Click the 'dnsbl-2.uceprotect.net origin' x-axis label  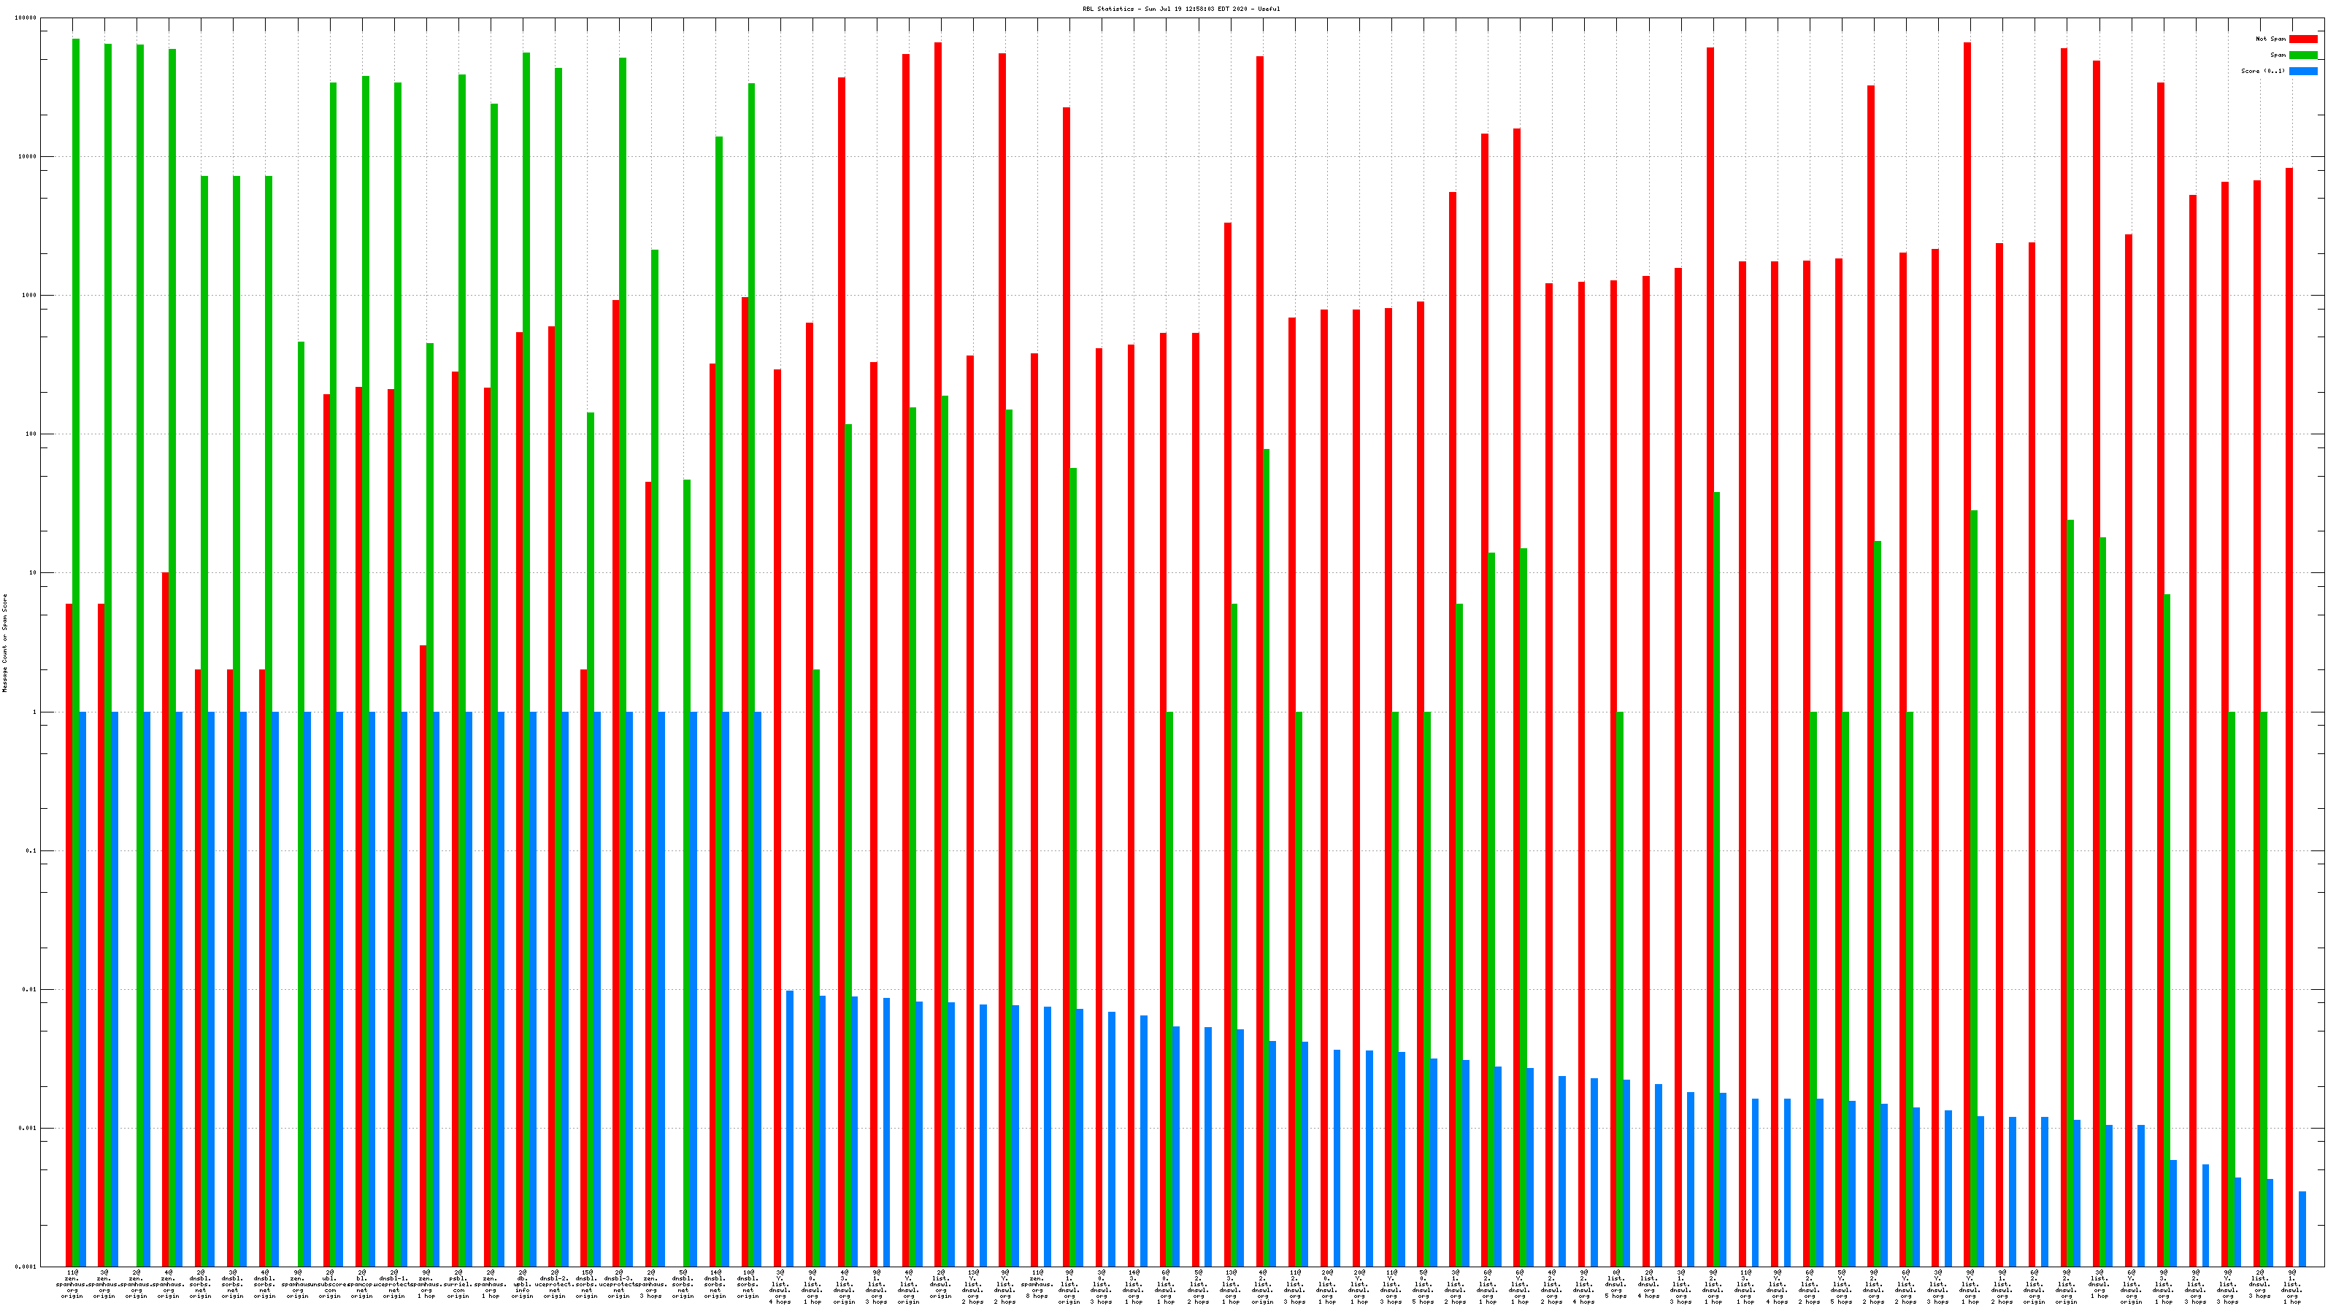[x=554, y=1284]
